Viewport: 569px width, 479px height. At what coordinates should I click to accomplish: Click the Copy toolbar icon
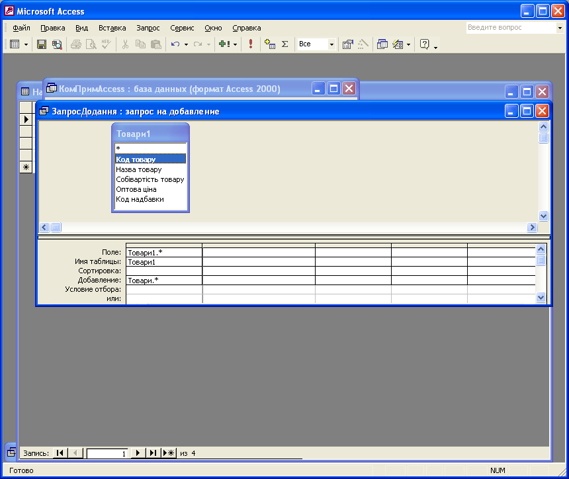pos(140,44)
